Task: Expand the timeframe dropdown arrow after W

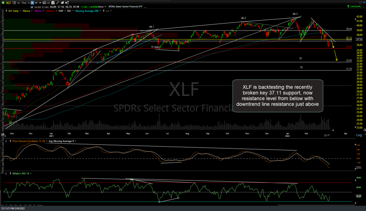Action: 40,3
